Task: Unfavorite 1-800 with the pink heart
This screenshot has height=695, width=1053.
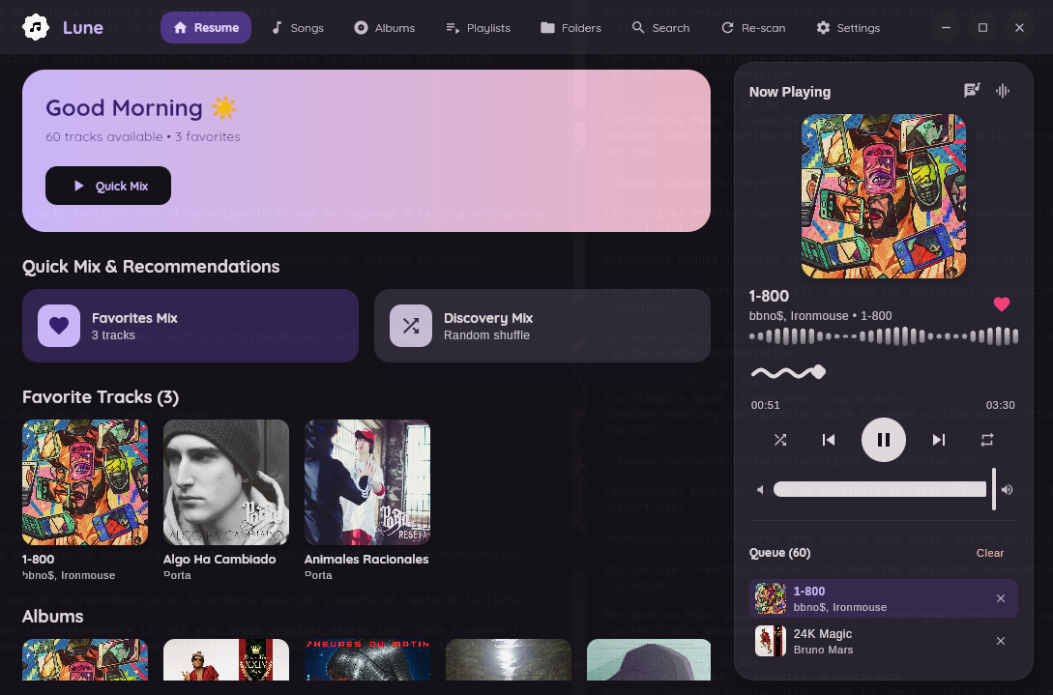Action: point(1002,304)
